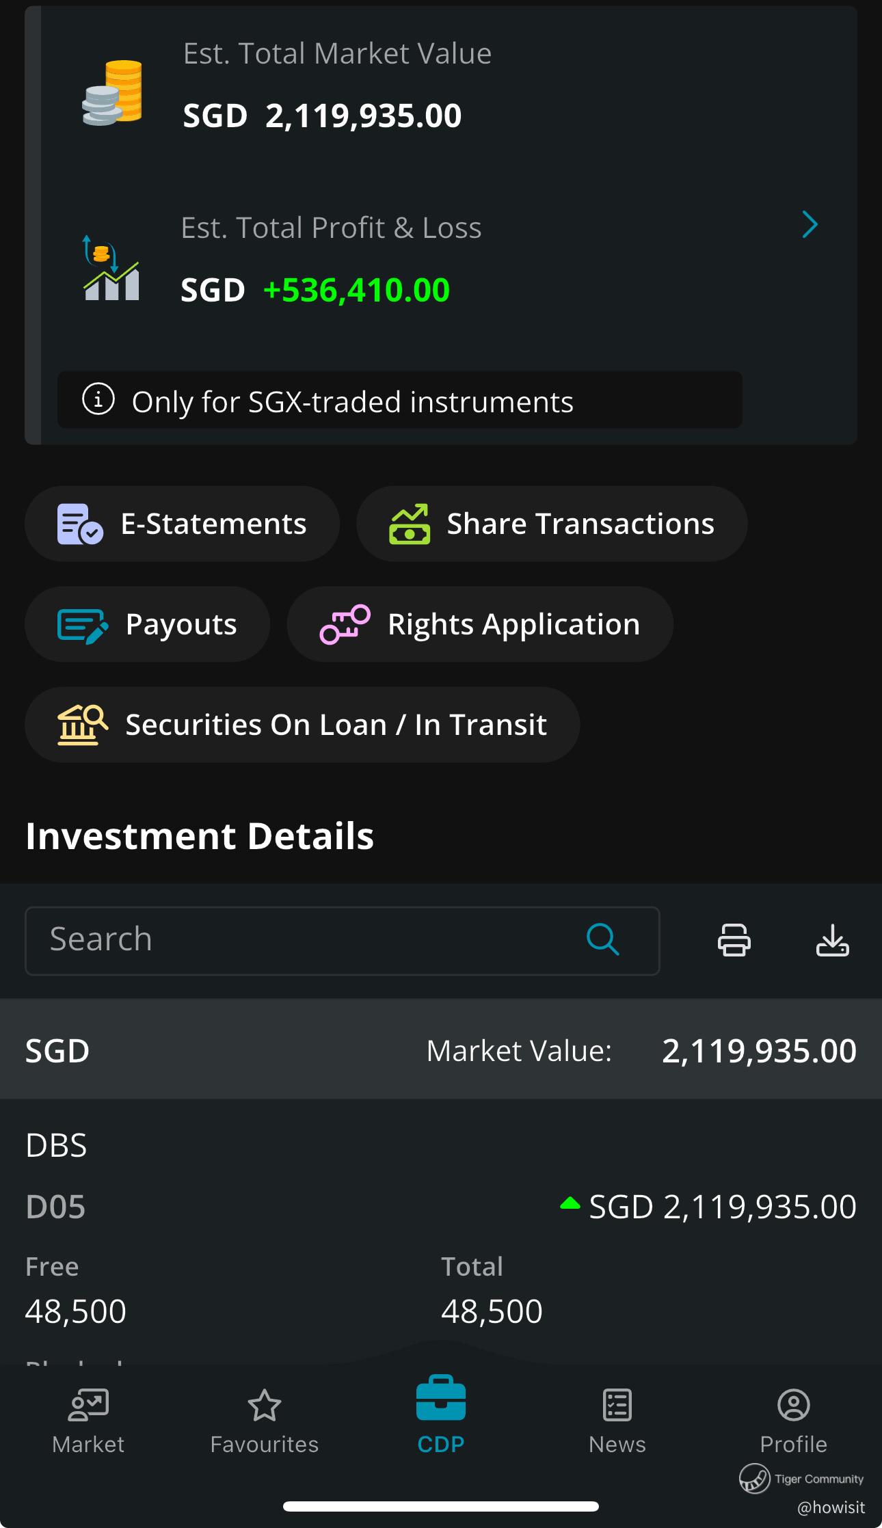Tap the green up-arrow beside DBS value
The width and height of the screenshot is (882, 1528).
tap(570, 1204)
